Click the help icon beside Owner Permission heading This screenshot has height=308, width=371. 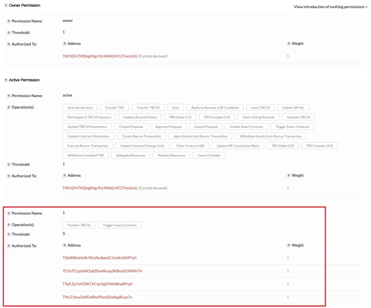[6, 6]
